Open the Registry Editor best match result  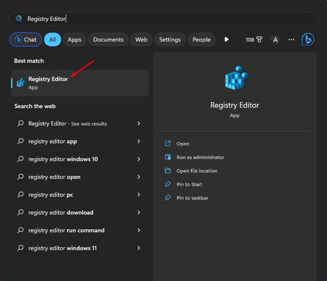pos(80,83)
